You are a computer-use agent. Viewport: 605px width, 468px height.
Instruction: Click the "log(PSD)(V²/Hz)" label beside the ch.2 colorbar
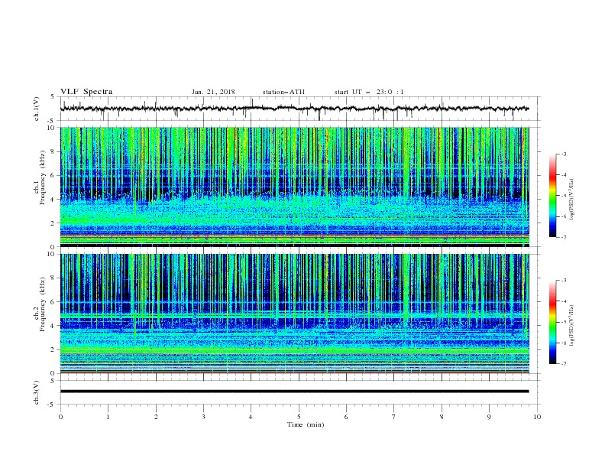point(572,325)
